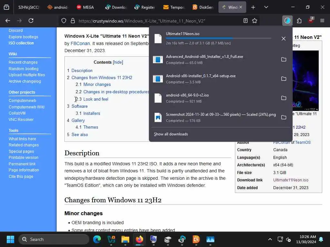This screenshot has width=330, height=247.
Task: Hide the Contents table
Action: point(118,62)
